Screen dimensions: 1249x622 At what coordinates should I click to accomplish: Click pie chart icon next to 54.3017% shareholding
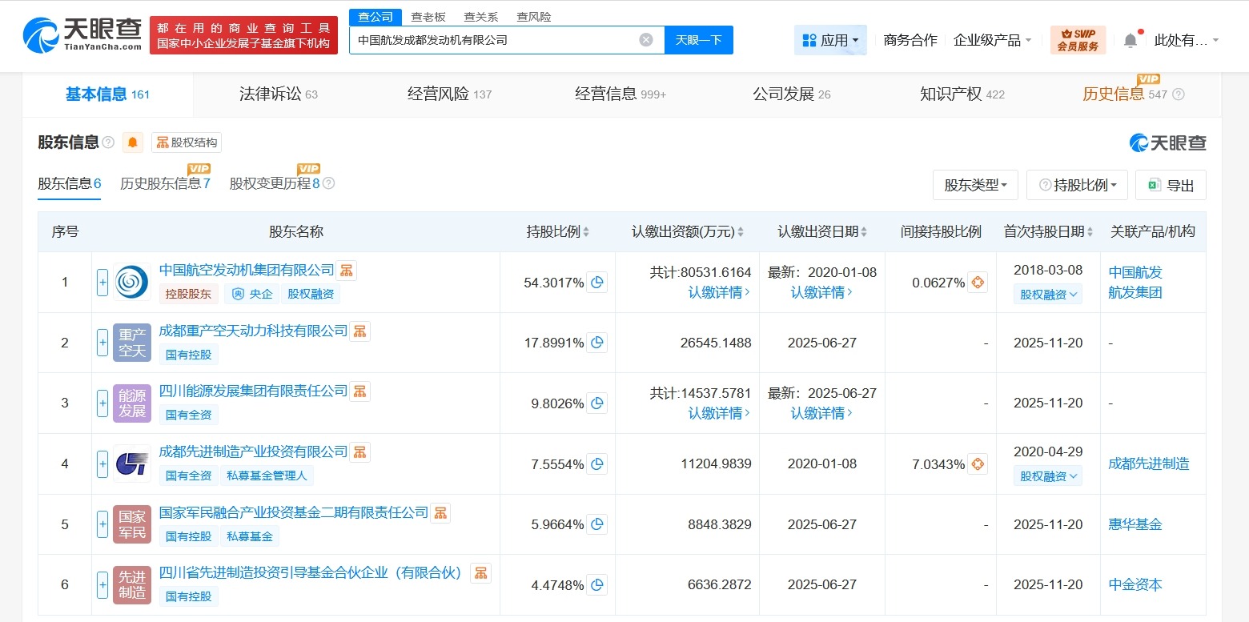tap(596, 282)
